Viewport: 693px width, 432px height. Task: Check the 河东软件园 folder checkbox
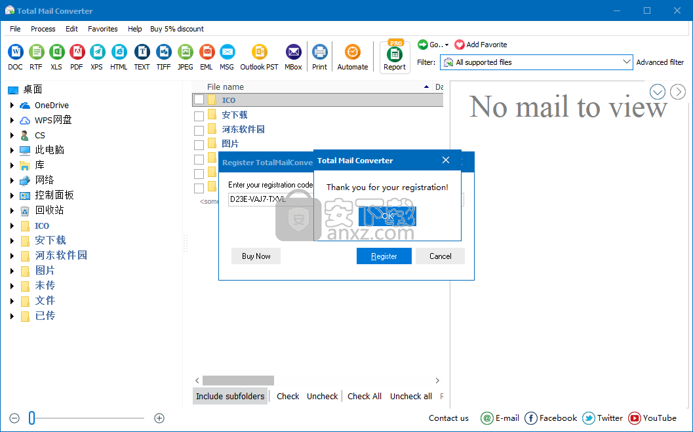pyautogui.click(x=199, y=130)
